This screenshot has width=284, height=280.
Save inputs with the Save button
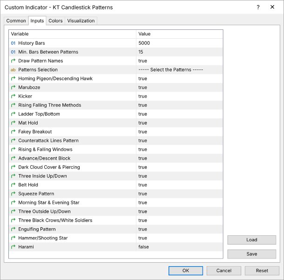[x=251, y=254]
